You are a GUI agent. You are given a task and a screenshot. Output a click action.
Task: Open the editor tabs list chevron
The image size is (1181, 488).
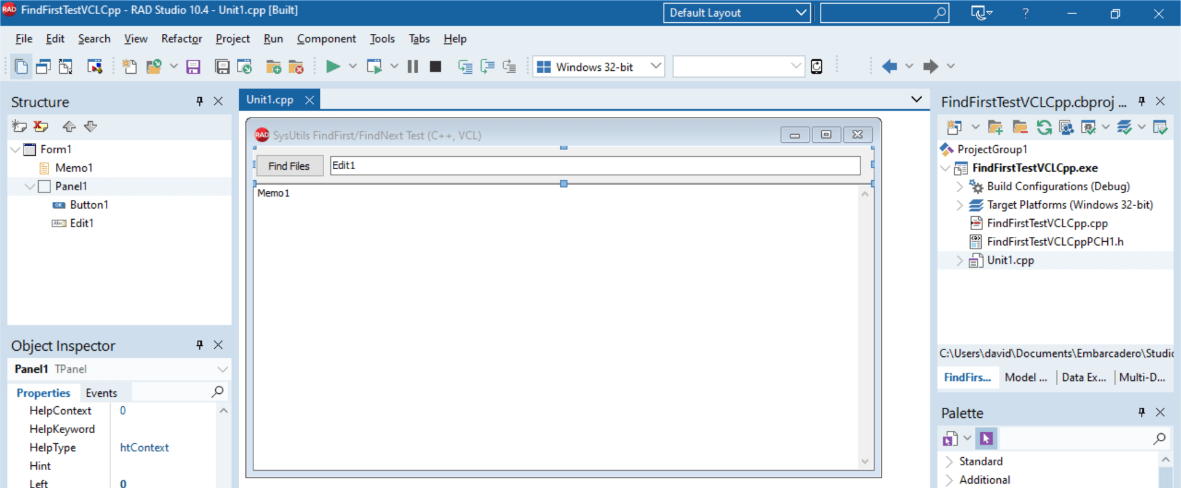point(917,99)
